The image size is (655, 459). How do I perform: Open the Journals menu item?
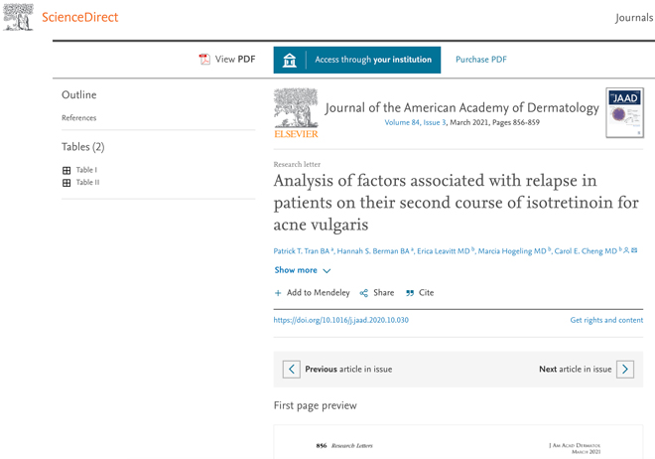[x=634, y=18]
